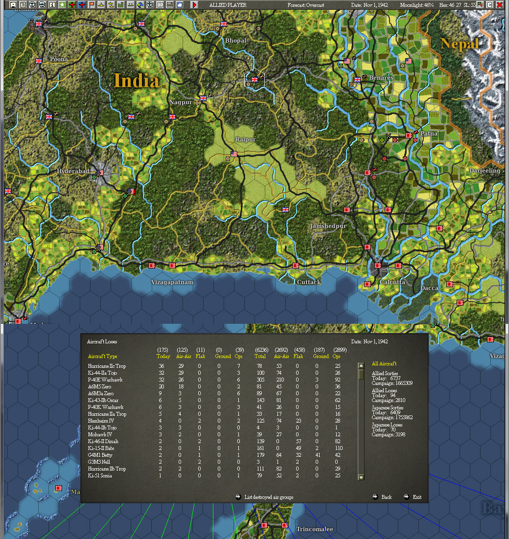Open the cloud weather toolbar icon
The height and width of the screenshot is (539, 509).
(180, 5)
